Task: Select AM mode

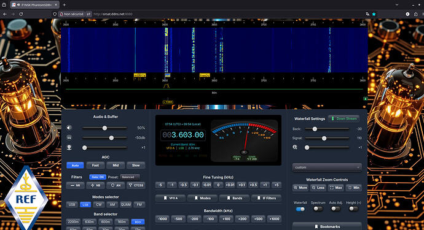Action: coord(112,205)
